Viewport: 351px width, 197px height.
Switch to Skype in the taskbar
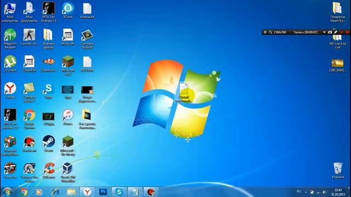(x=119, y=192)
